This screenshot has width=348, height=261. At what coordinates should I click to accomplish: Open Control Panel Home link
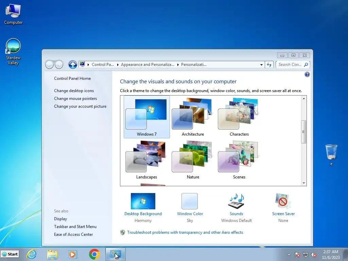click(72, 79)
